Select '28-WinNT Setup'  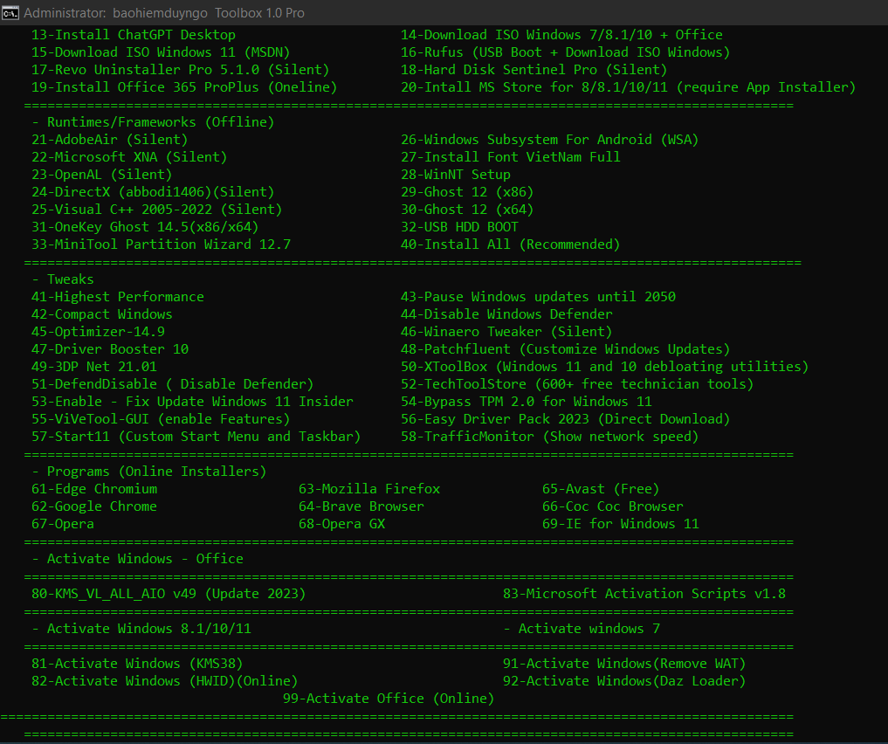click(455, 175)
